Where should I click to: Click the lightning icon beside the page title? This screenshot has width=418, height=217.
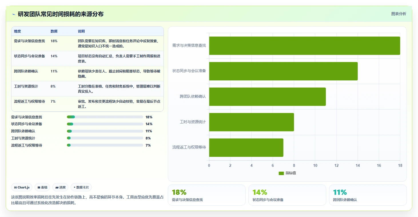click(x=13, y=14)
